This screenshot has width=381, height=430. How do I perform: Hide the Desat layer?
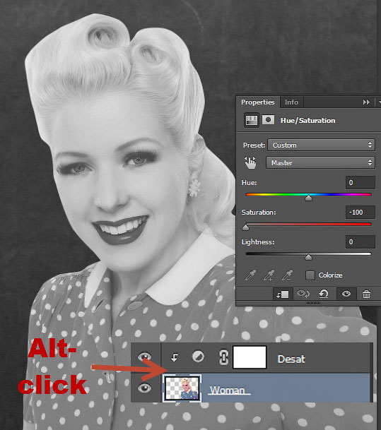pyautogui.click(x=144, y=357)
